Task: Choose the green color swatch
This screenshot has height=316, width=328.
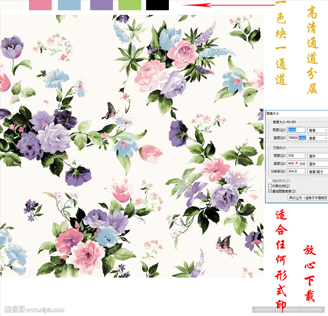Action: 130,5
